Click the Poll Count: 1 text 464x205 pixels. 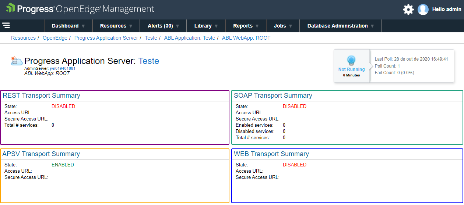tap(387, 66)
